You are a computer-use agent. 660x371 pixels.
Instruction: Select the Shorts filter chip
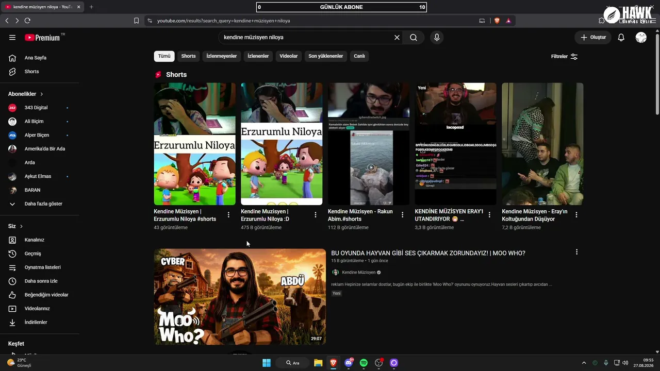[x=188, y=56]
